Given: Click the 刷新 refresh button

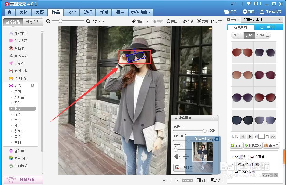Looking at the screenshot, I should click(x=236, y=146).
